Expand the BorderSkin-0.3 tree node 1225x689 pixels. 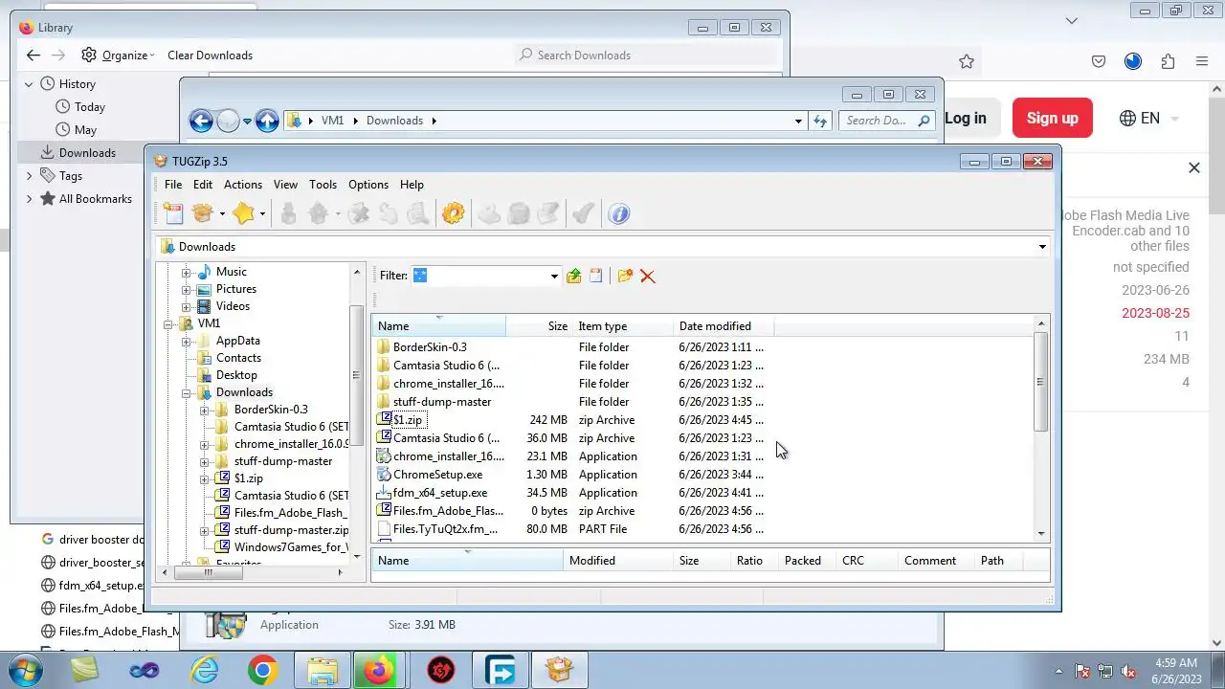point(204,410)
